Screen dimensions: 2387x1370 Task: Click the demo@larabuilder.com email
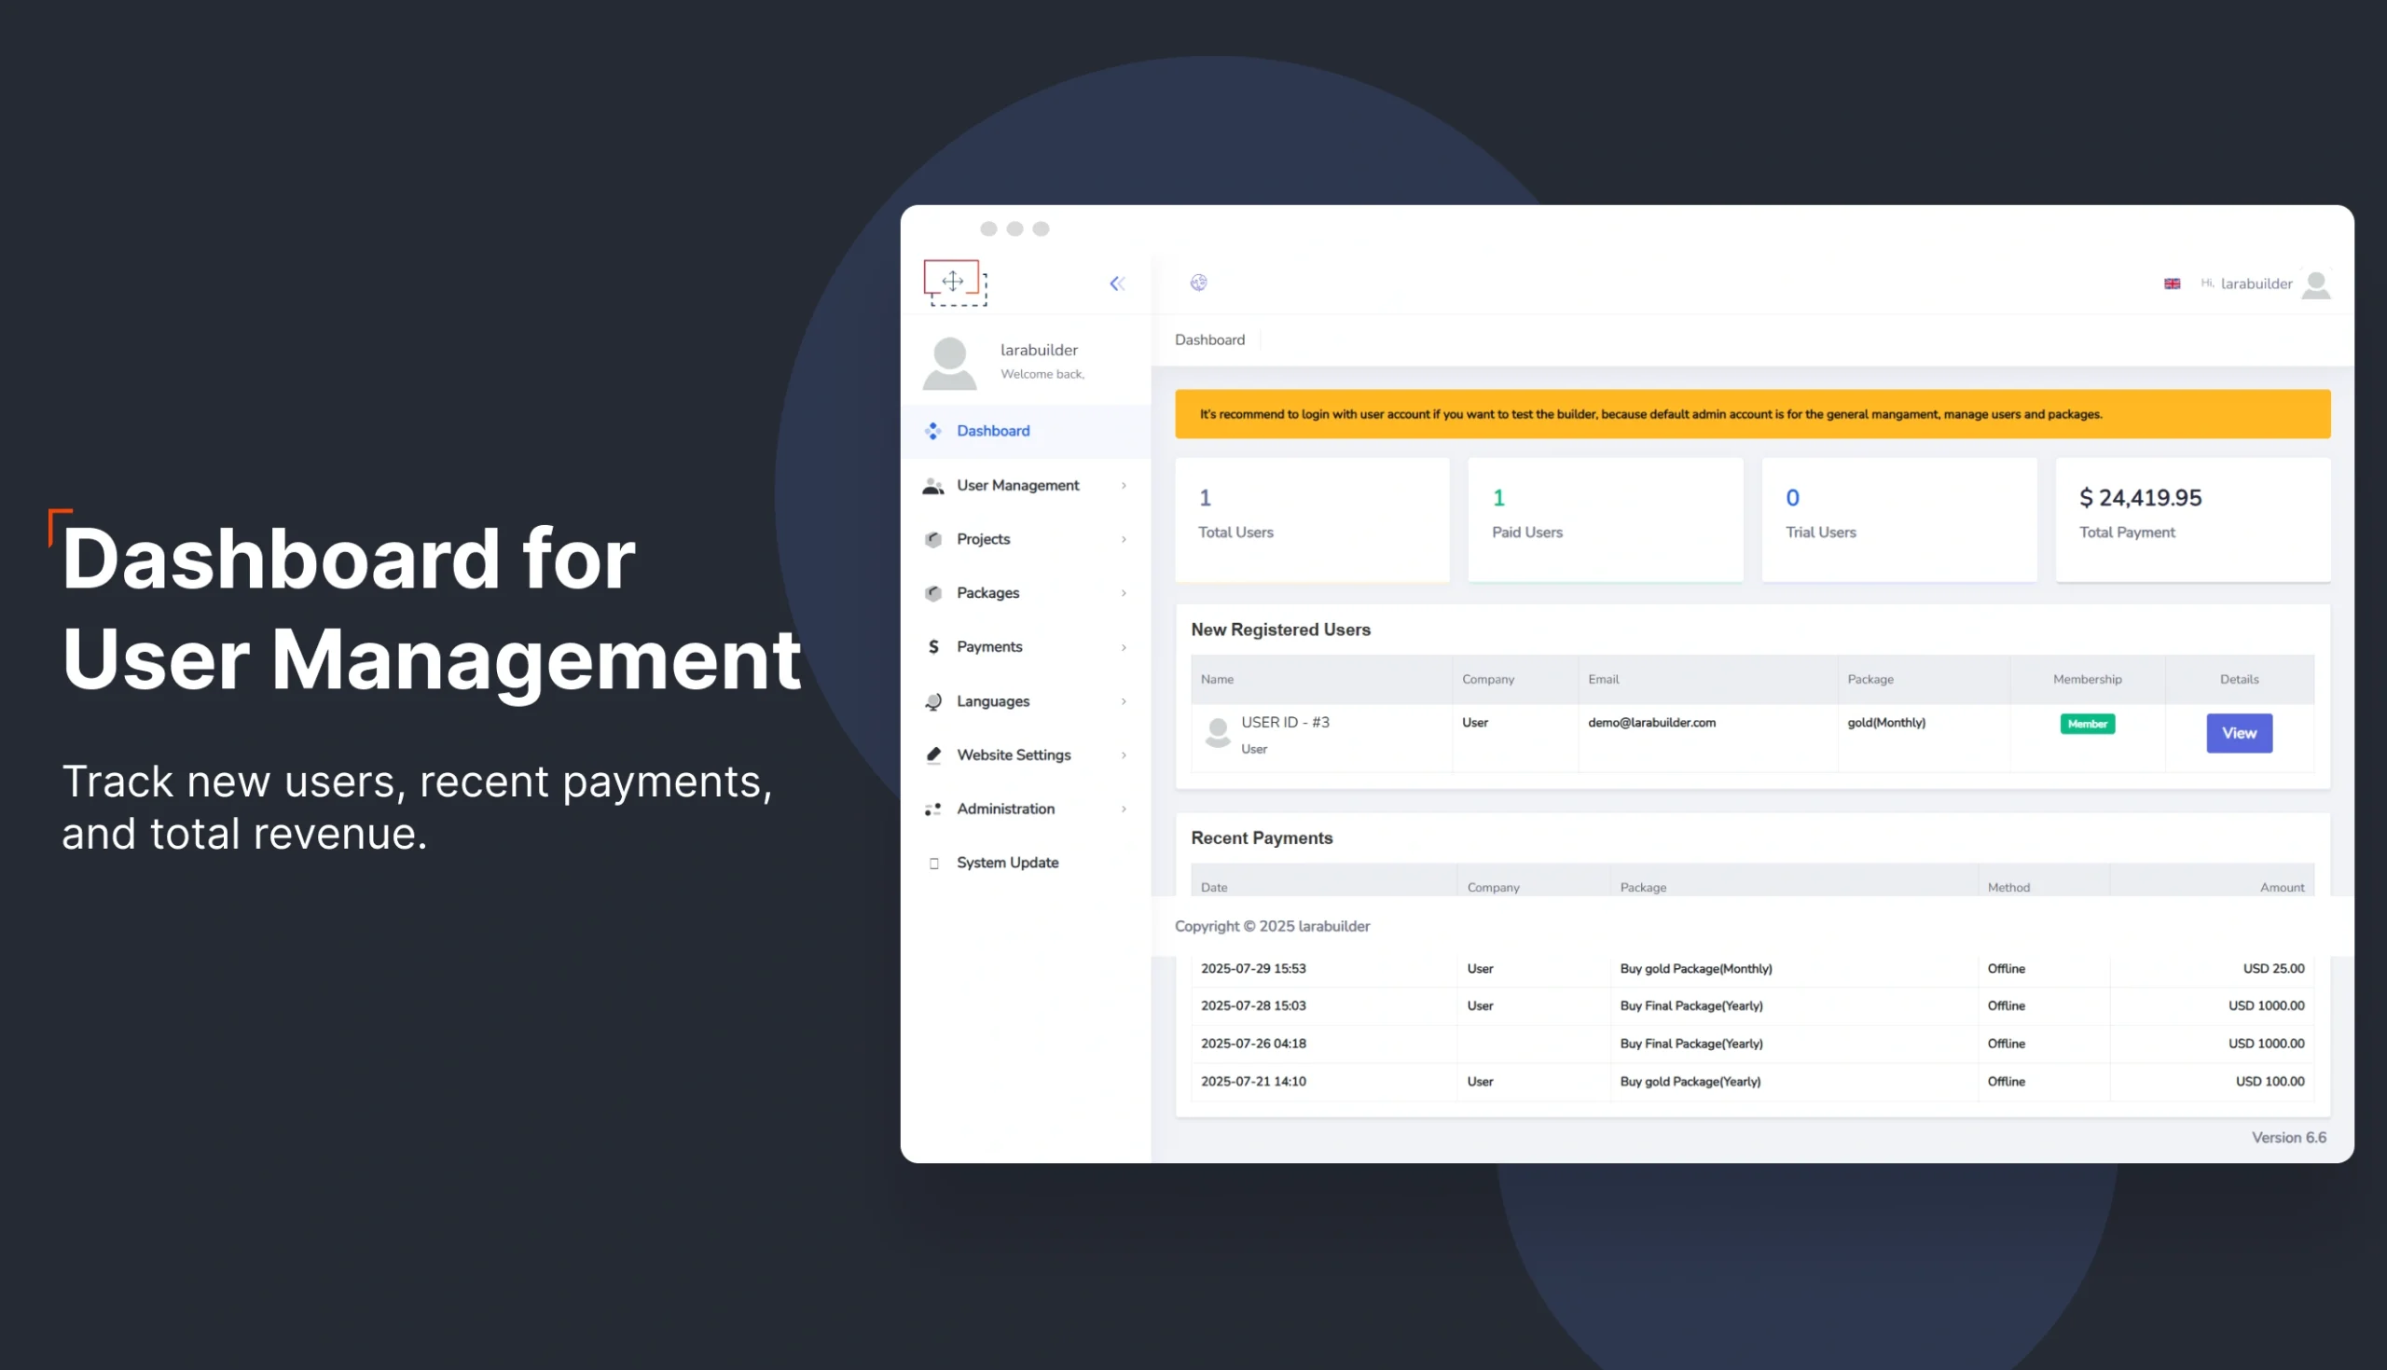click(x=1651, y=723)
